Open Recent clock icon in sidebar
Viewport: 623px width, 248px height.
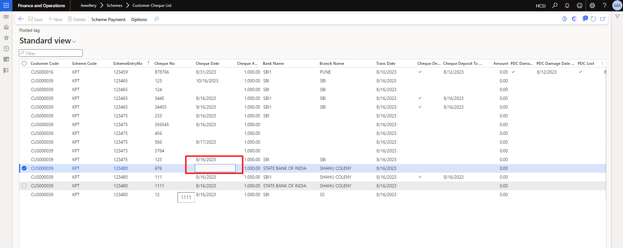(6, 49)
